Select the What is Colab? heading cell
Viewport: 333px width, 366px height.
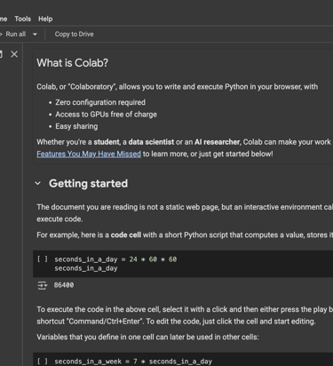73,63
